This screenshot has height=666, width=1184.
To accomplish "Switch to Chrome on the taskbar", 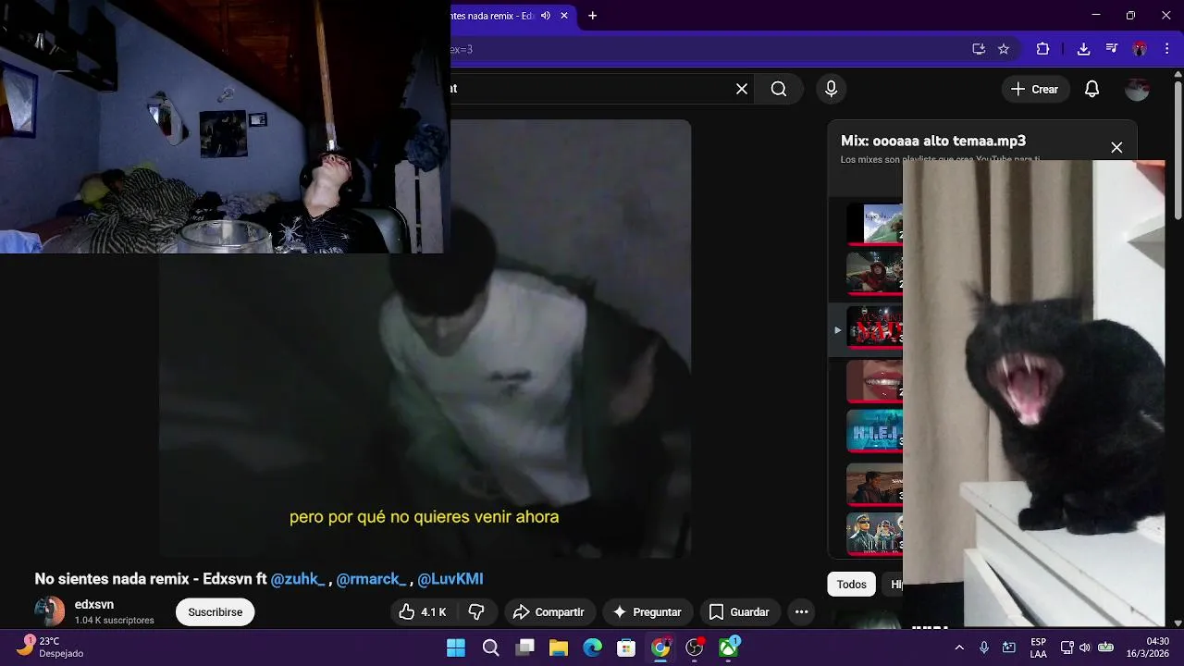I will (660, 648).
